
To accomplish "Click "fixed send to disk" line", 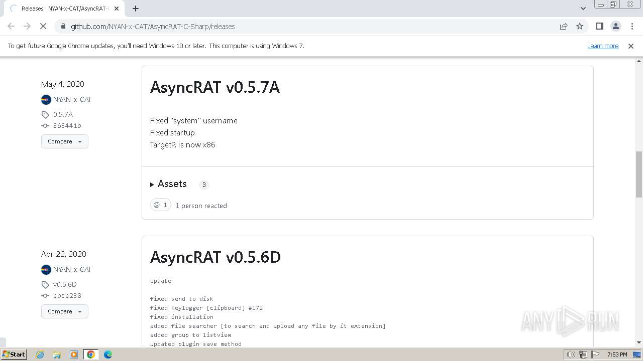I will [x=182, y=299].
